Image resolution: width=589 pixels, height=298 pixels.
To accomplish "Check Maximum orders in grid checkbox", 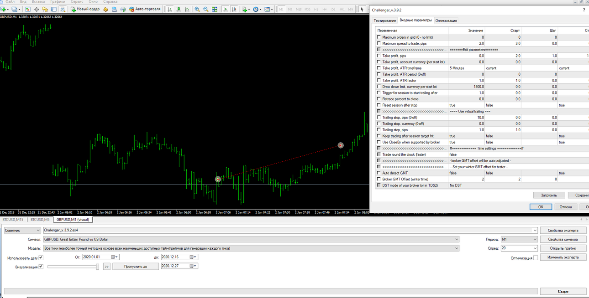I will point(379,37).
